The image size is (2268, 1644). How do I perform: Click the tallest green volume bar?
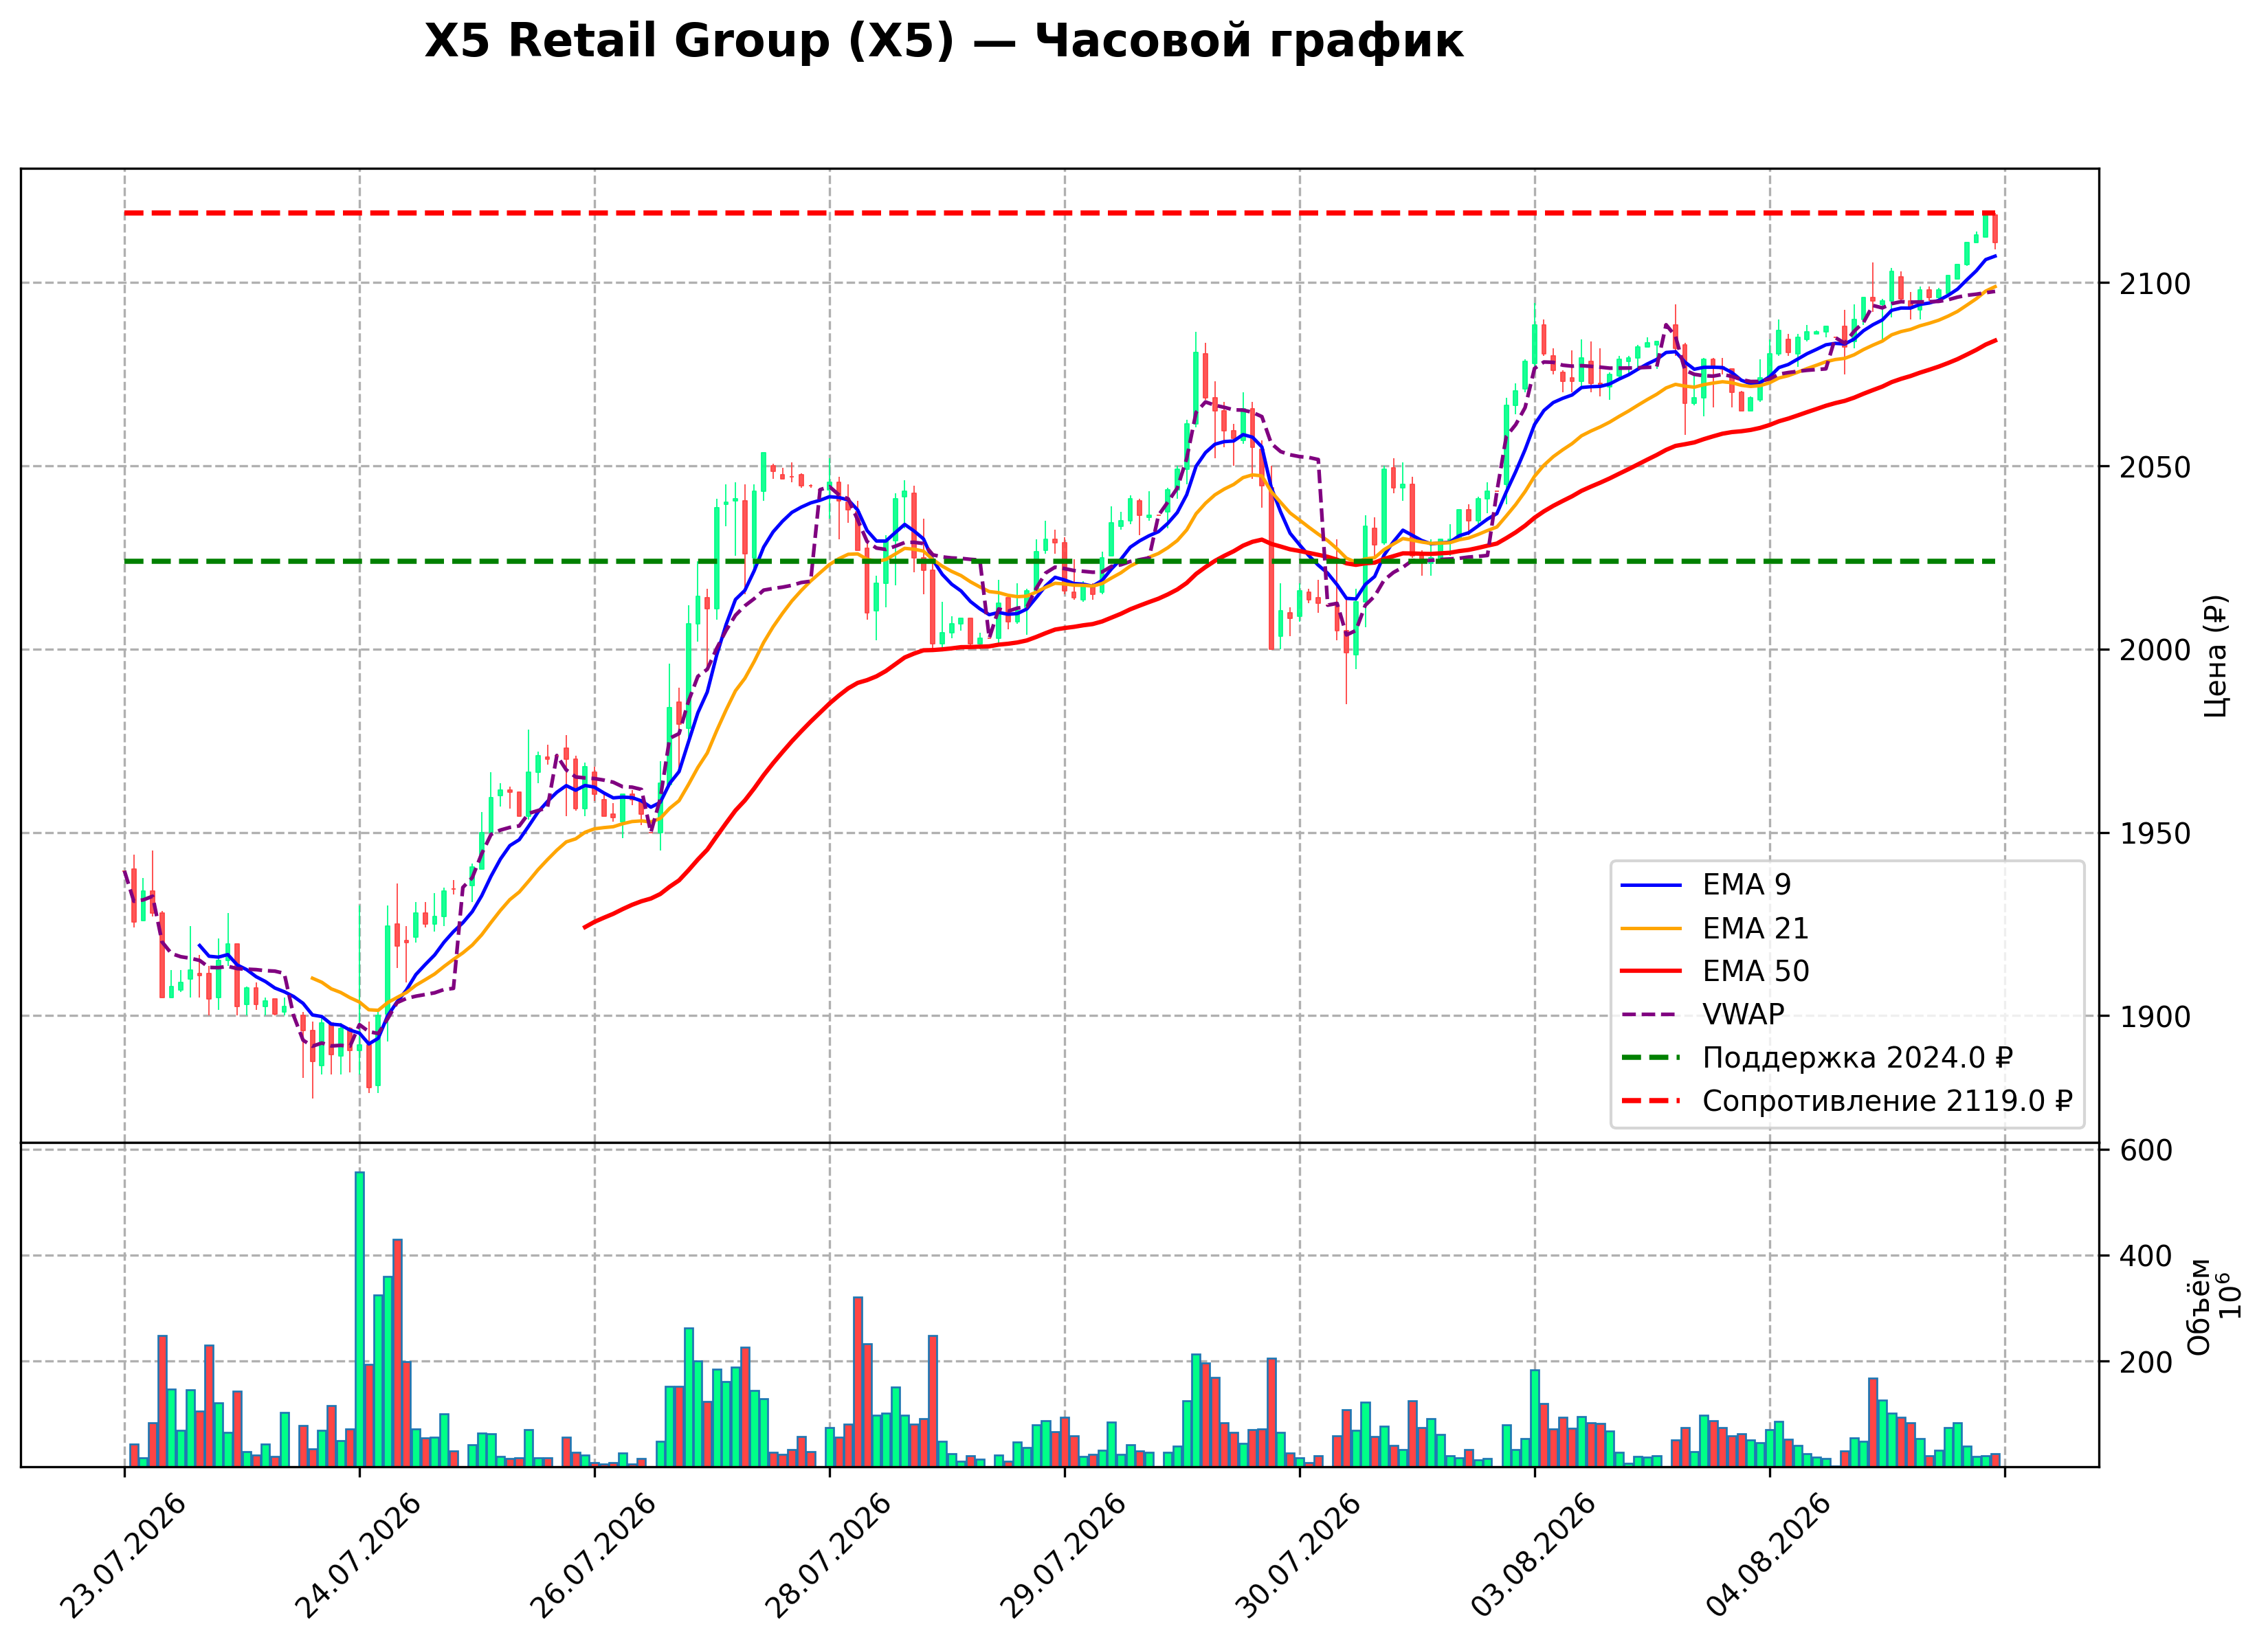tap(360, 1319)
